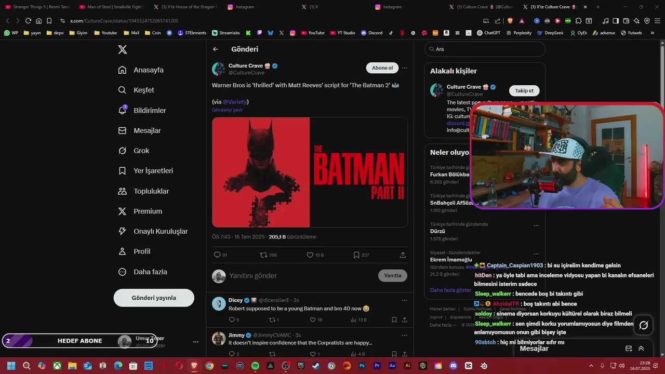Click the Yanıtla reply button
Screen dimensions: 665x374
tap(392, 275)
